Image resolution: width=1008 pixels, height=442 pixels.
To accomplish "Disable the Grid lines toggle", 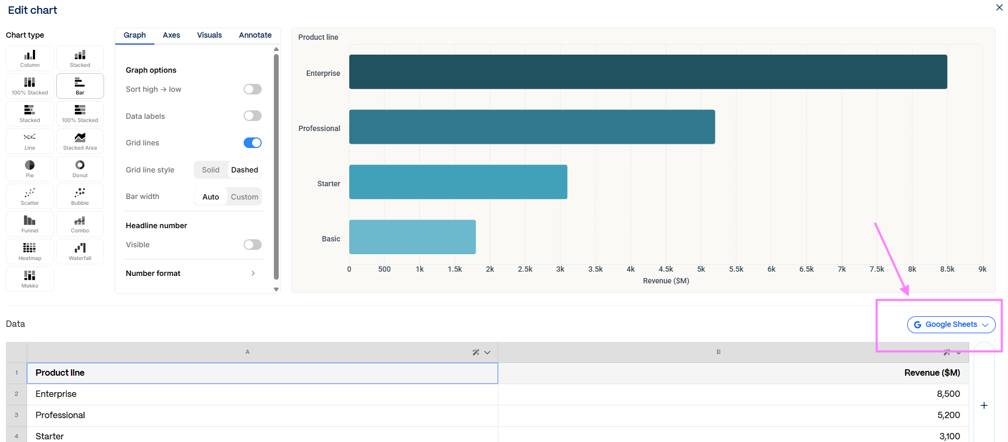I will click(253, 143).
